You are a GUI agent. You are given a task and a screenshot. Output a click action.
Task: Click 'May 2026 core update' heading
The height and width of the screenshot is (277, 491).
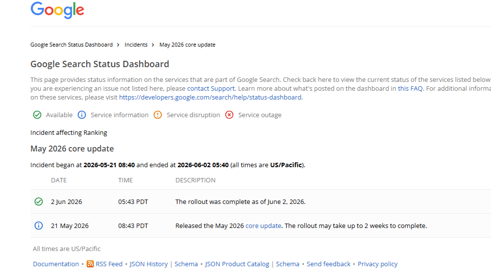[x=72, y=149]
